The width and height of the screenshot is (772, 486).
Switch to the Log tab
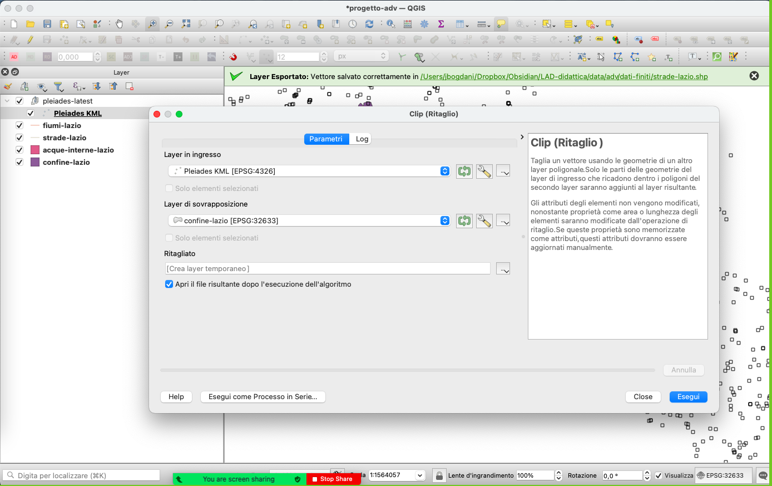(x=362, y=139)
